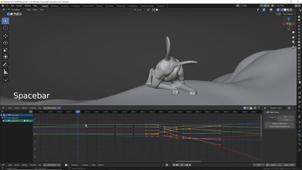Open the File menu

pos(7,6)
